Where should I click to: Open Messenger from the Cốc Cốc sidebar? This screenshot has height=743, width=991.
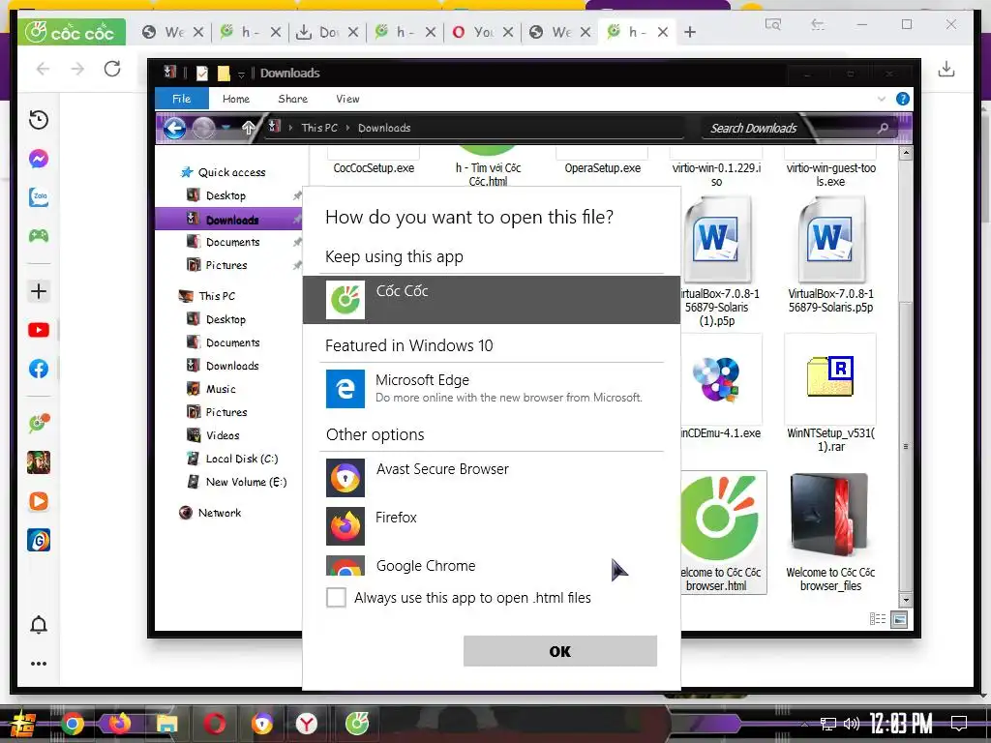click(39, 159)
